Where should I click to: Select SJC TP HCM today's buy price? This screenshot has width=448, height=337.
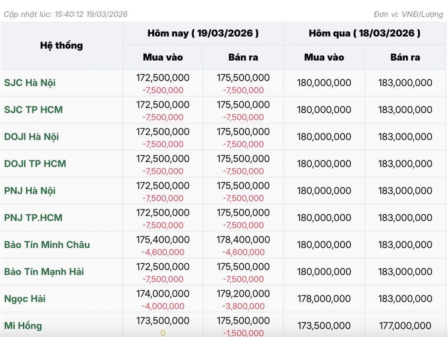[163, 105]
